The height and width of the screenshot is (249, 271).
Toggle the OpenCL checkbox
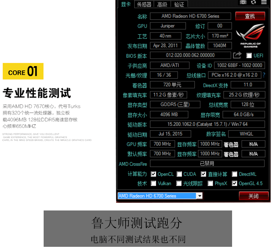[153, 174]
